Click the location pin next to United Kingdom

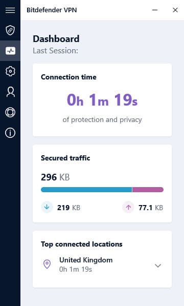click(x=47, y=264)
